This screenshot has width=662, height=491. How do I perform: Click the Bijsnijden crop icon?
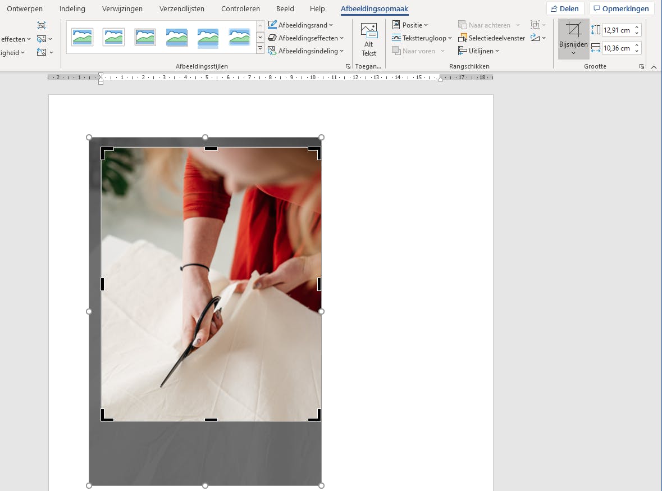pos(573,29)
